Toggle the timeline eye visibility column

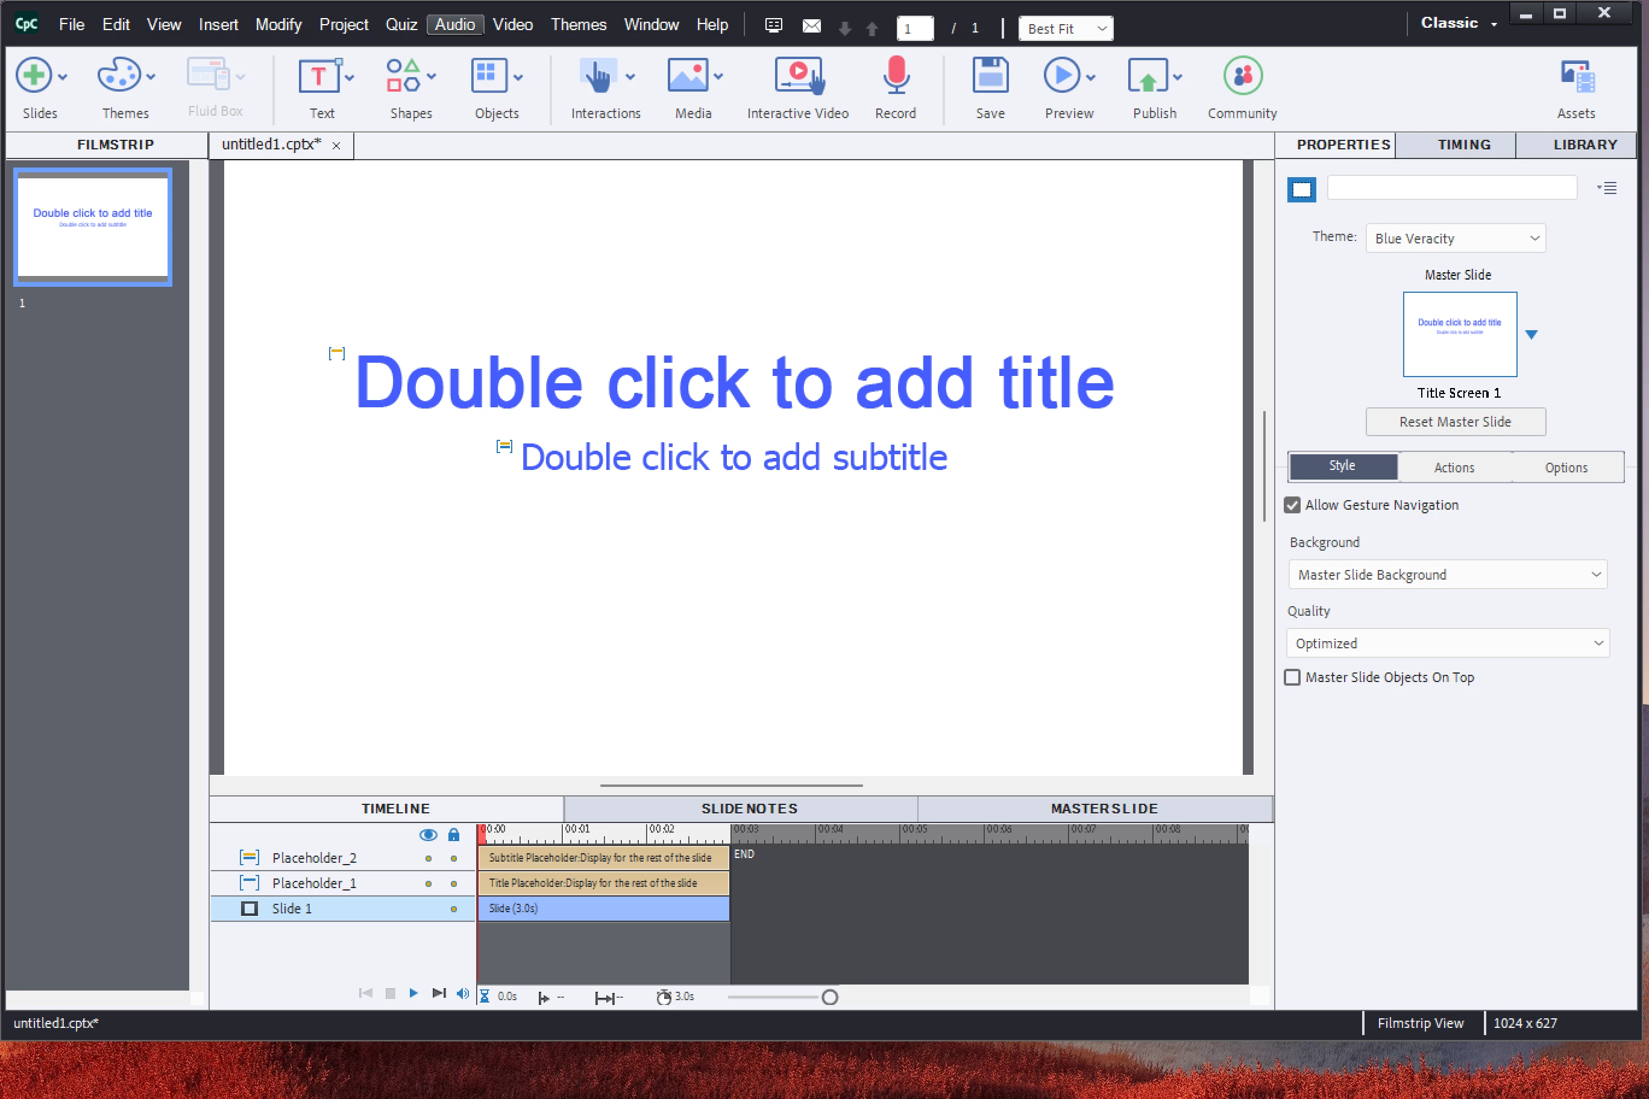point(428,834)
